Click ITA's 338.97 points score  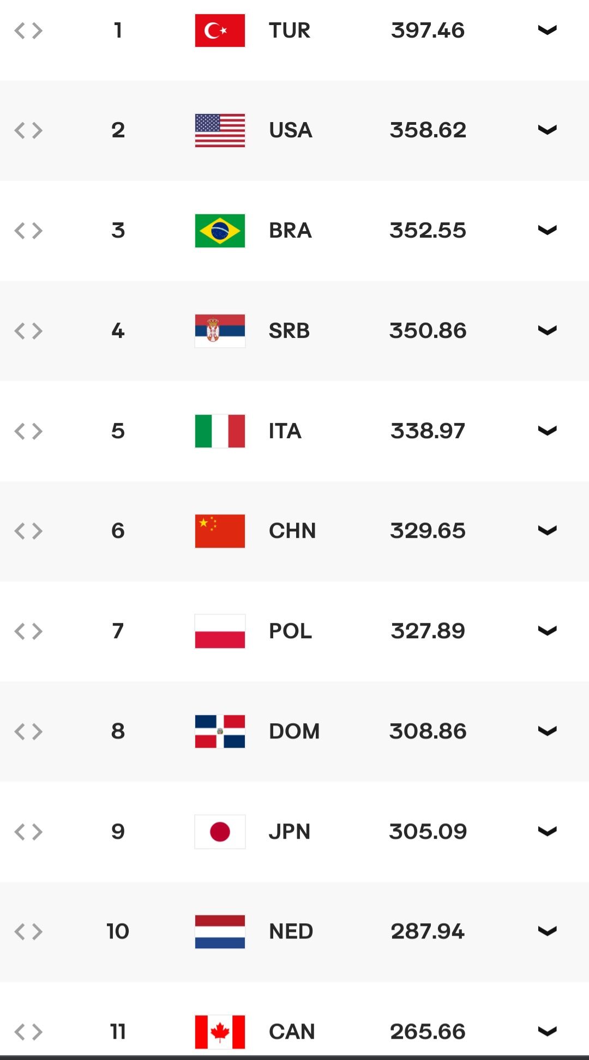[x=428, y=431]
